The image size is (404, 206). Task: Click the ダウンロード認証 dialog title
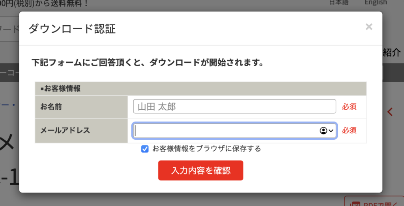click(x=72, y=29)
